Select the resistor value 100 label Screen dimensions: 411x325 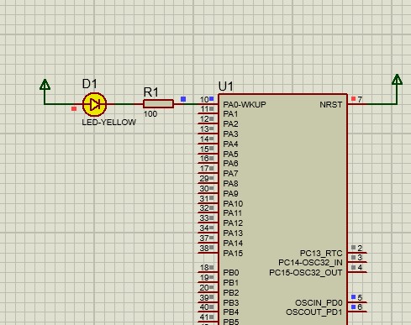pyautogui.click(x=150, y=114)
